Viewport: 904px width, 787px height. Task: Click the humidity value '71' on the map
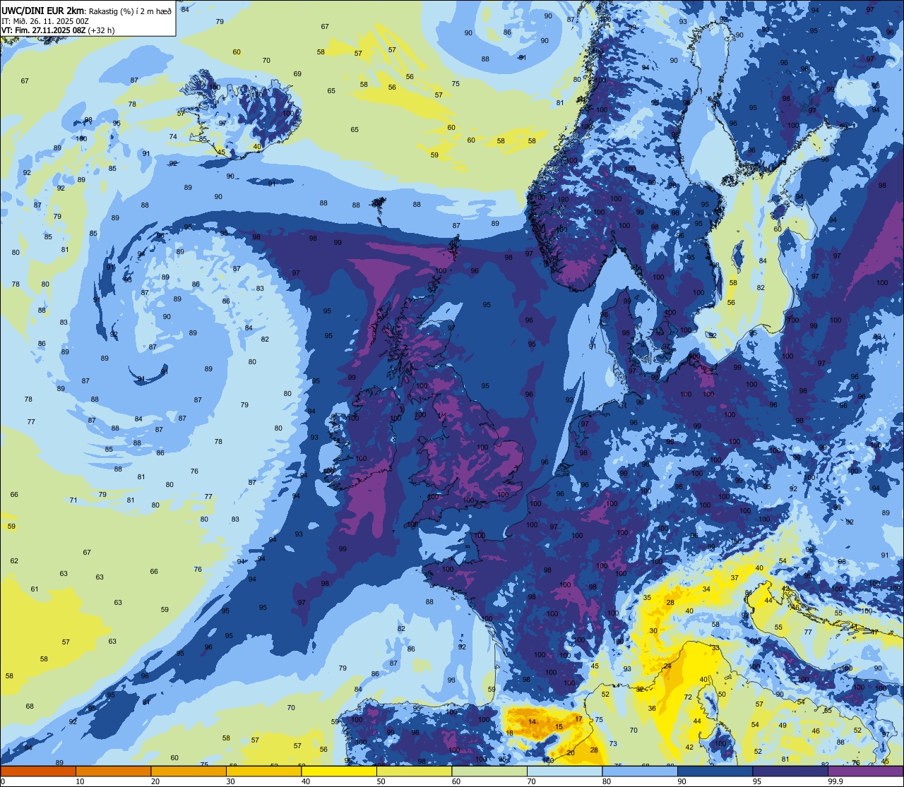[x=73, y=500]
